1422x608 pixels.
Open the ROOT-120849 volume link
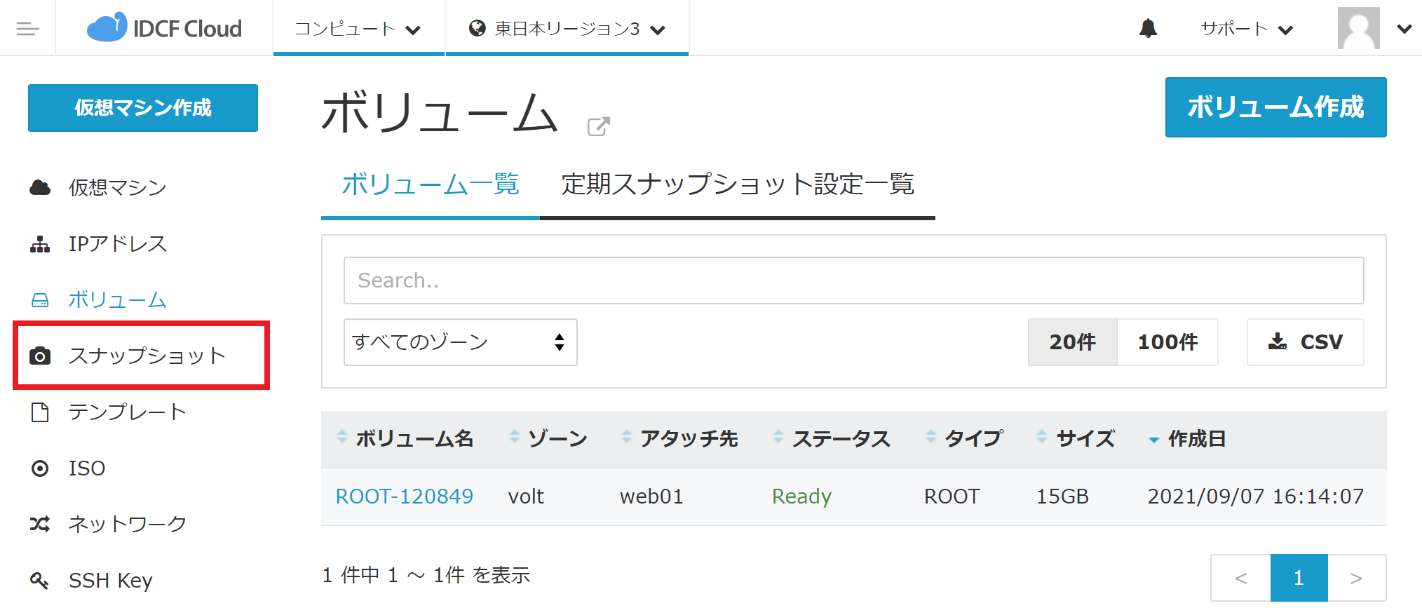[405, 496]
